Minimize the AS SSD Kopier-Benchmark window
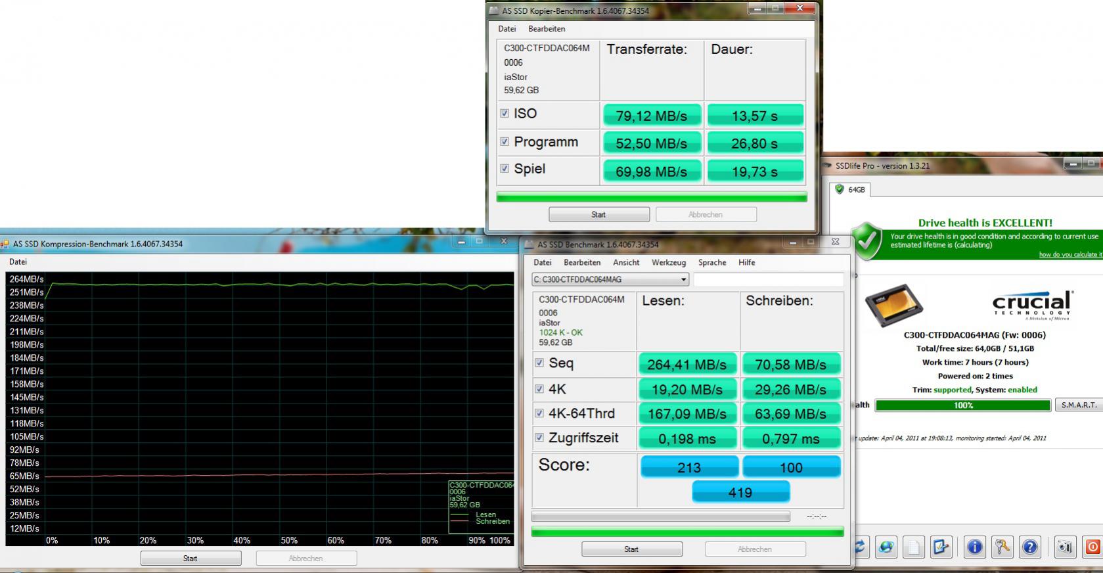Screen dimensions: 1103x573 759,9
